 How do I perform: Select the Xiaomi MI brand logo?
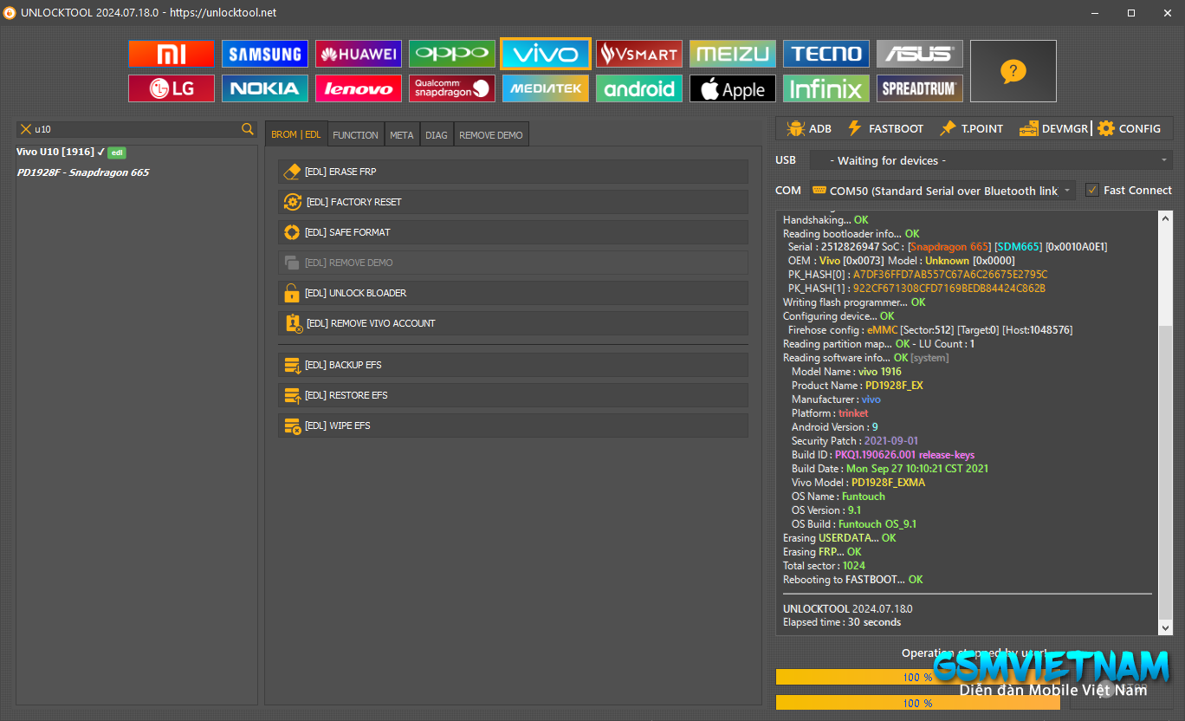point(172,54)
